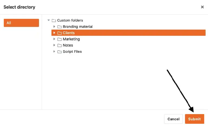Click the Custom folders folder icon
This screenshot has height=127, width=208.
click(54, 20)
